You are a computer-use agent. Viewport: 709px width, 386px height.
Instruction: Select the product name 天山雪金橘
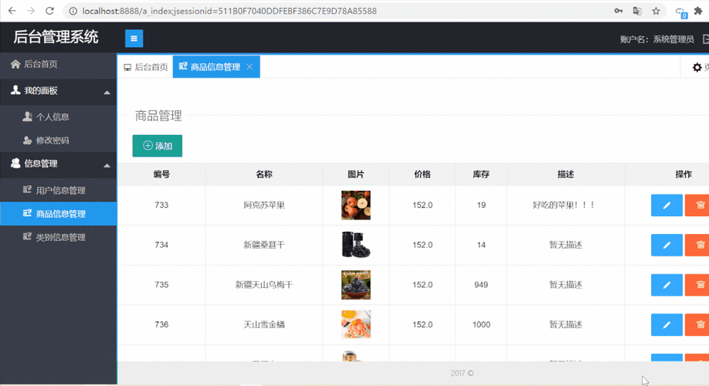click(264, 324)
